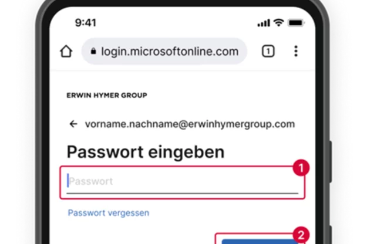This screenshot has height=244, width=367.
Task: Click the Passwort eingeben heading
Action: pyautogui.click(x=146, y=152)
